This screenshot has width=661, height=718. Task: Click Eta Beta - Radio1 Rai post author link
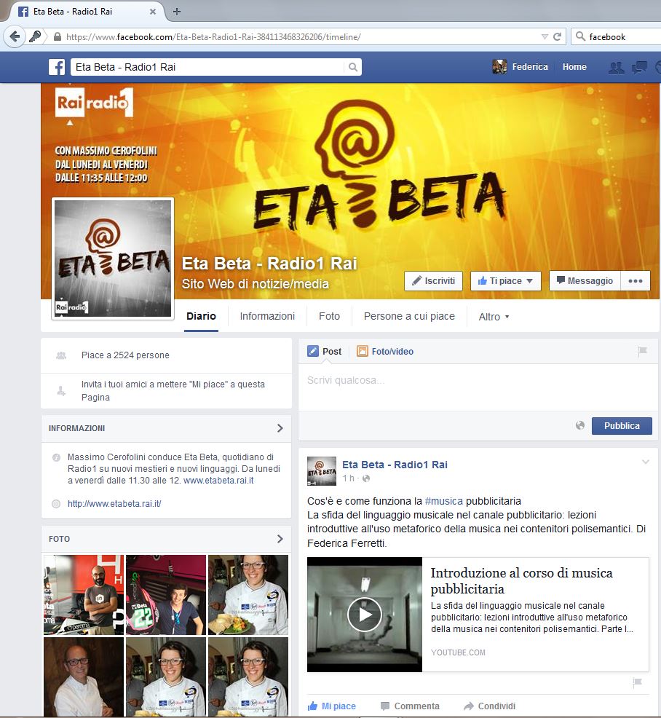[395, 465]
